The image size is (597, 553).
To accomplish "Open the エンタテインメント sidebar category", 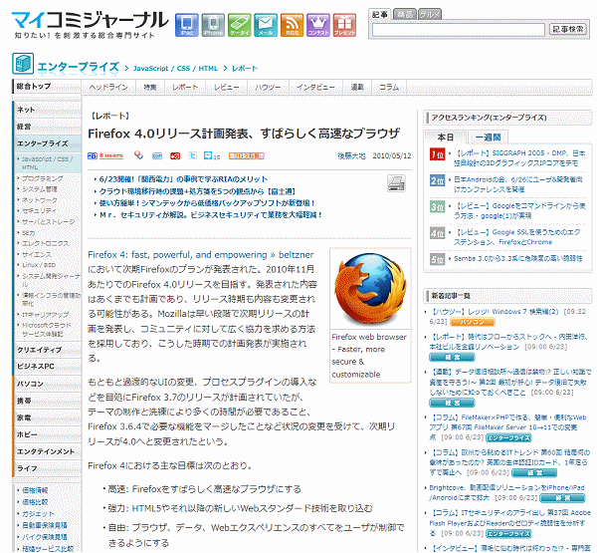I will tap(48, 451).
